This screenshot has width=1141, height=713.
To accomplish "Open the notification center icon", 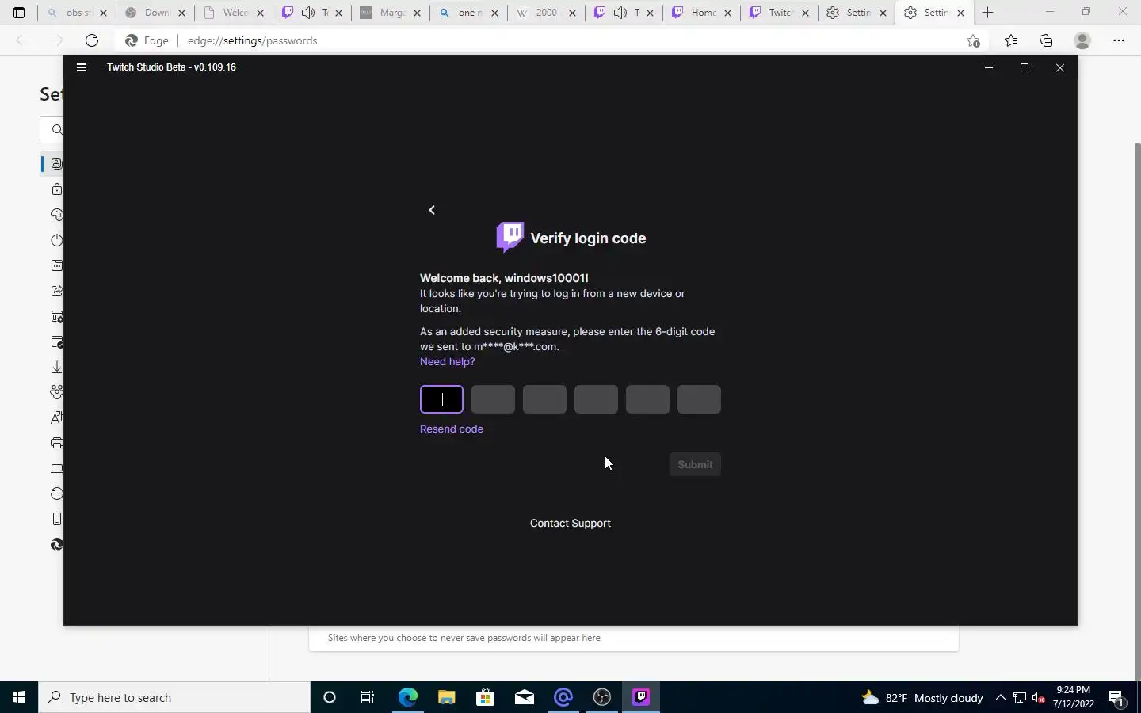I will (1116, 698).
